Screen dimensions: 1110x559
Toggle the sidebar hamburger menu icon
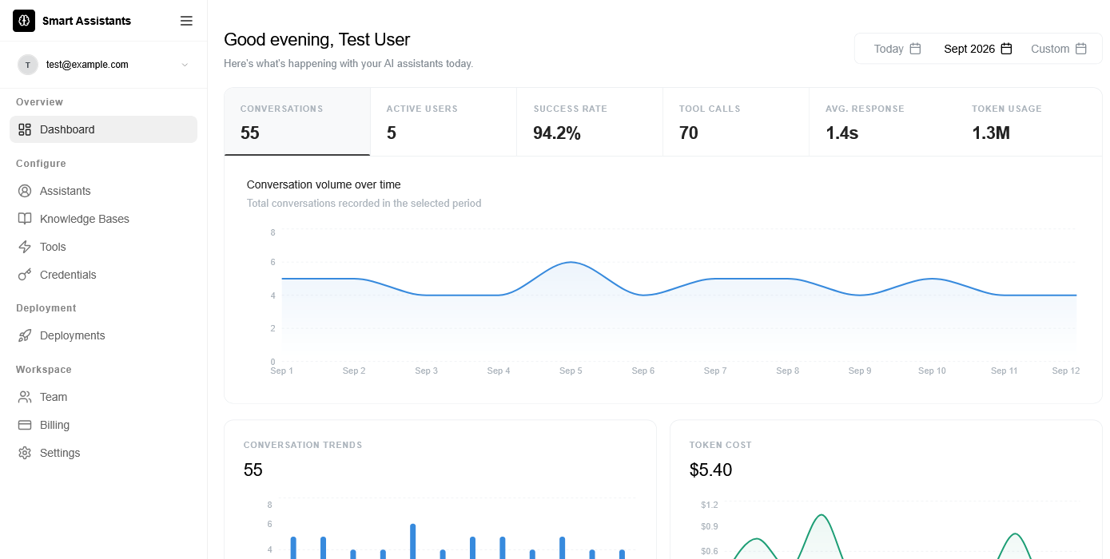186,21
